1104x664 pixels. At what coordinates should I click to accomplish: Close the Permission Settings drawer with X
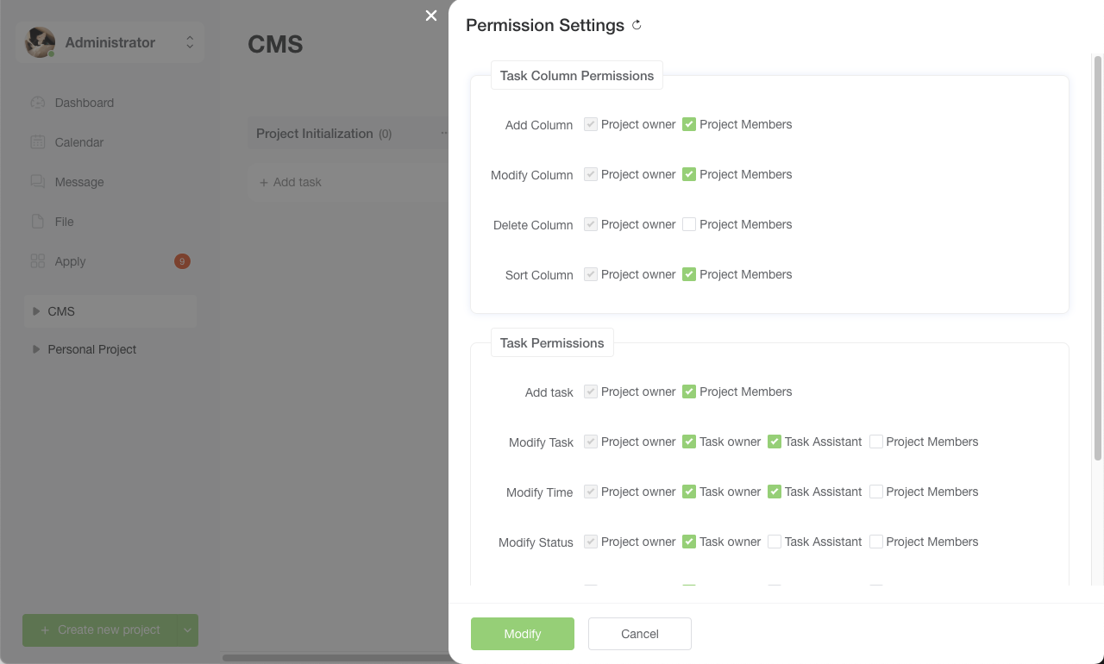431,16
